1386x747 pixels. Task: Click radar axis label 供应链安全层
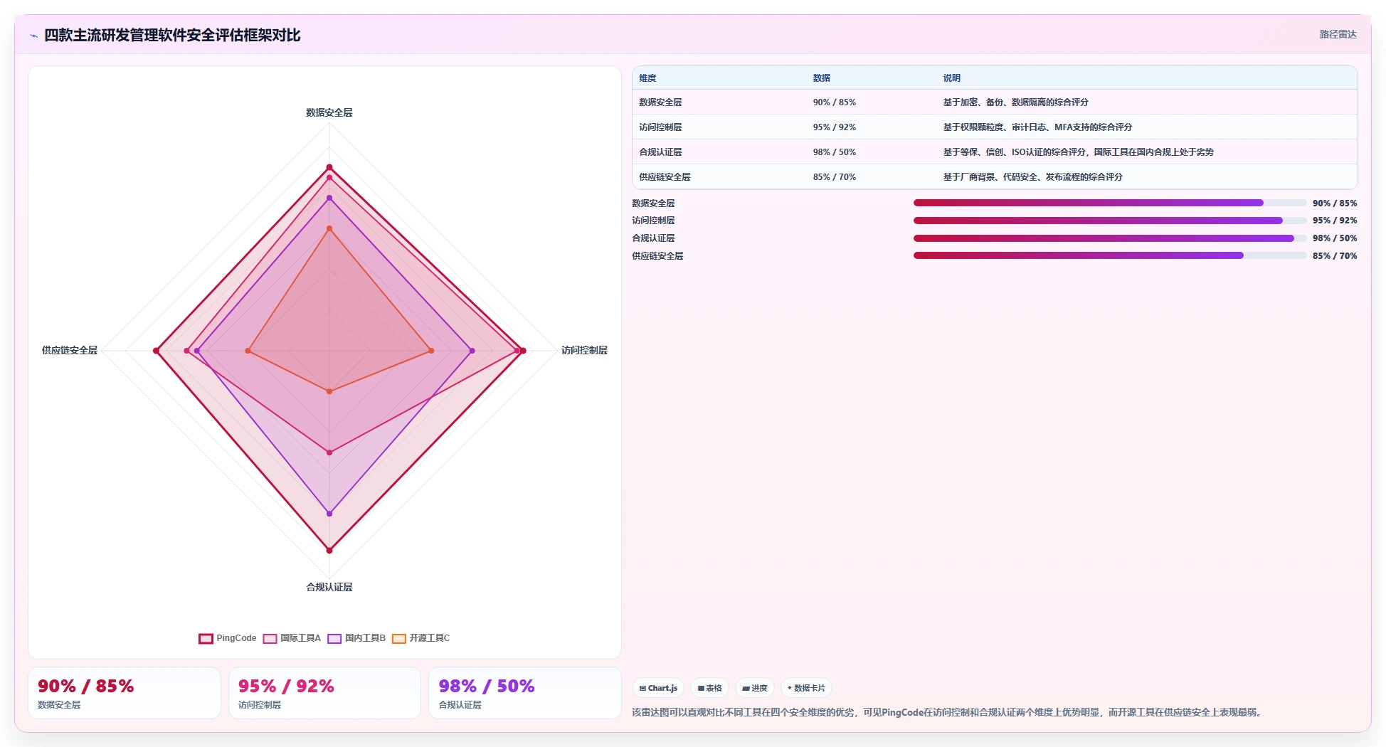pos(70,350)
